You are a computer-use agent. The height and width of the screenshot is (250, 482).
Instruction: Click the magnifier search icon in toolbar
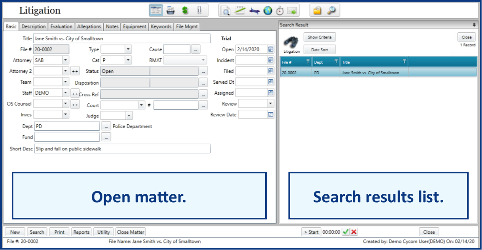point(332,10)
